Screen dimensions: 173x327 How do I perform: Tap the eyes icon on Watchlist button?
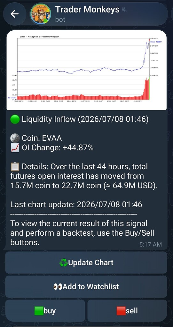tap(58, 287)
